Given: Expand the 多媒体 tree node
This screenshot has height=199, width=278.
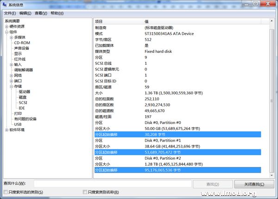Looking at the screenshot, I should pos(11,37).
